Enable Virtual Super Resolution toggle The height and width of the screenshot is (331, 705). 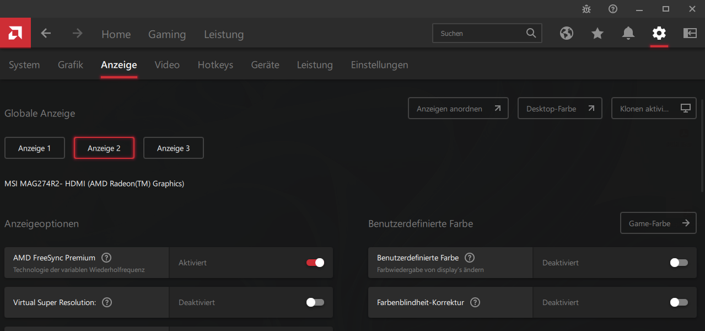315,302
